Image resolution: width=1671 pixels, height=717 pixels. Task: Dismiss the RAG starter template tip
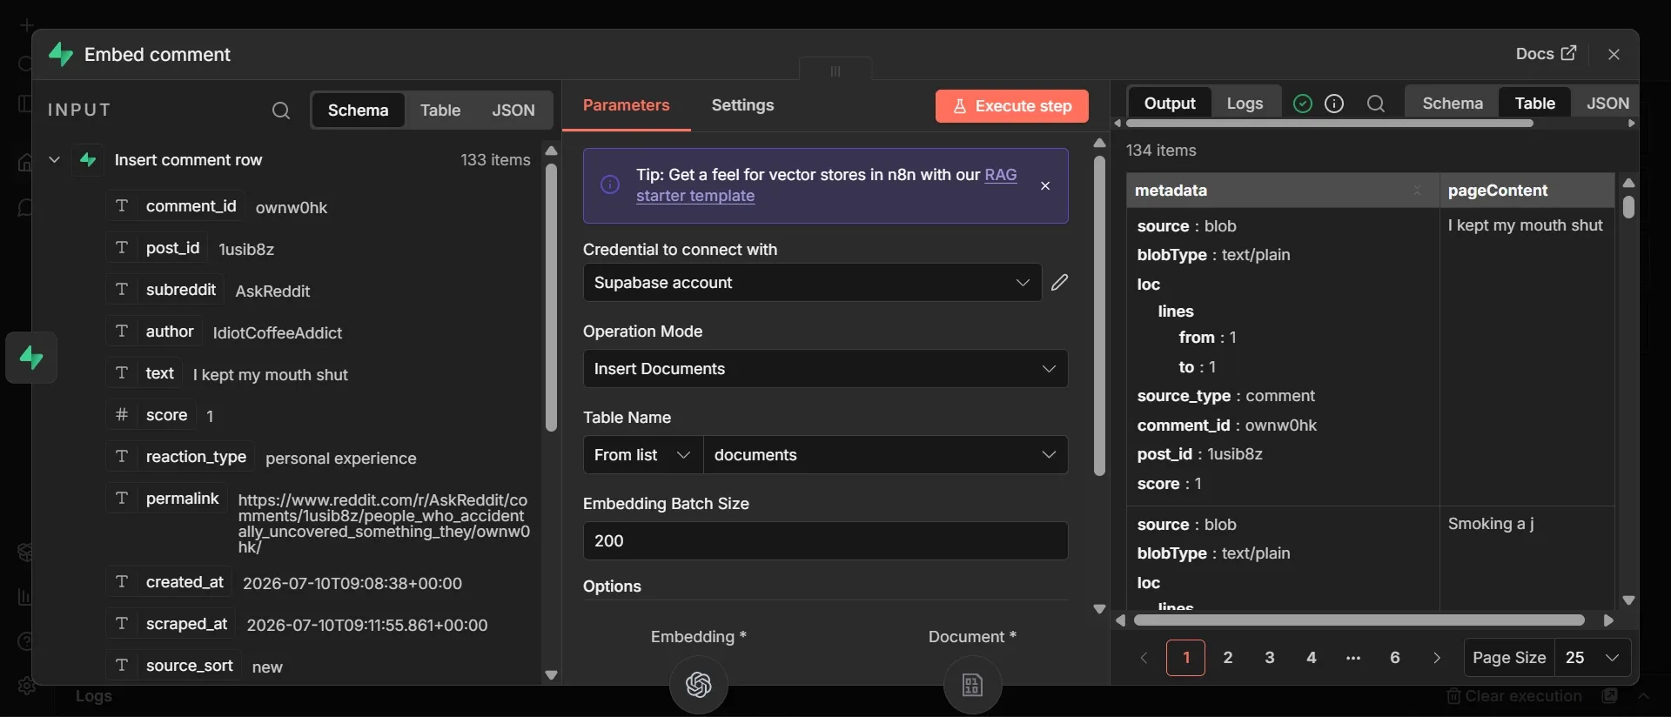coord(1045,185)
